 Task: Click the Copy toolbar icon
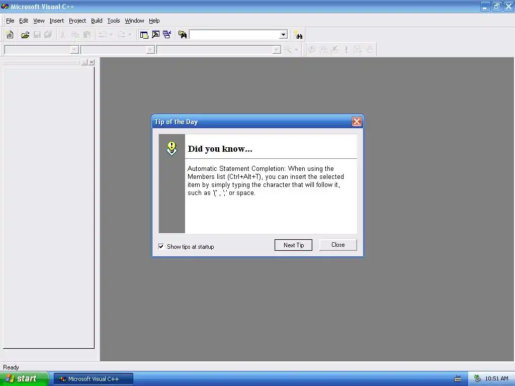pos(75,35)
